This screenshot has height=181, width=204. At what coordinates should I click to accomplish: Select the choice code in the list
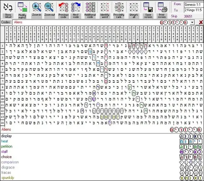(x=6, y=157)
